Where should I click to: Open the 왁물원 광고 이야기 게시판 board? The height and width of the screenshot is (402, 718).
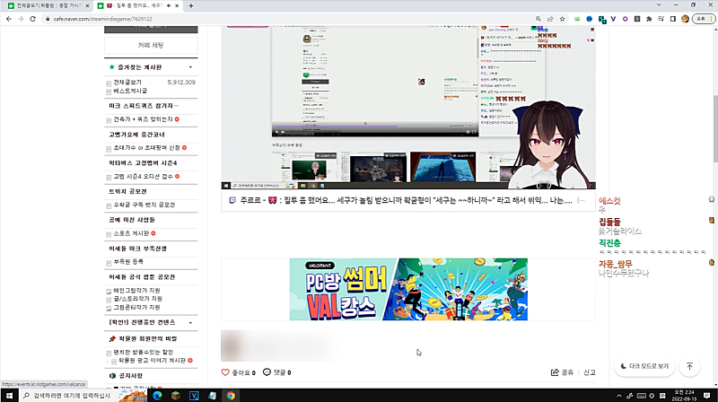152,361
